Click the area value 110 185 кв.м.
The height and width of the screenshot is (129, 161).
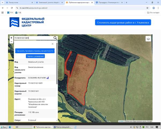[x=34, y=112]
